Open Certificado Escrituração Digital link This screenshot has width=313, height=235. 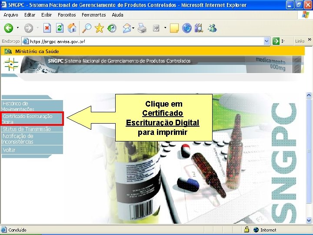pyautogui.click(x=32, y=119)
